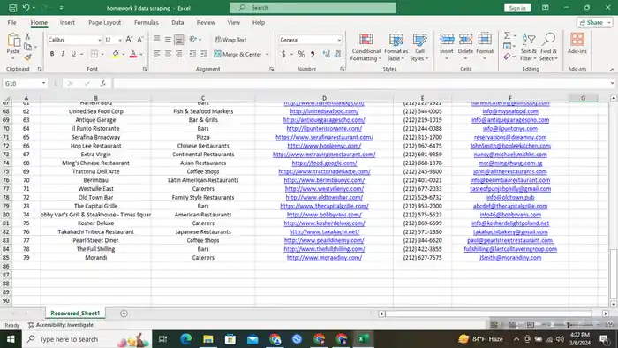
Task: Click the Undo arrow icon
Action: [x=26, y=8]
